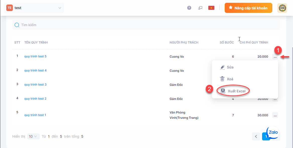Image resolution: width=293 pixels, height=148 pixels.
Task: Click the Vietnam flag language icon
Action: click(211, 8)
